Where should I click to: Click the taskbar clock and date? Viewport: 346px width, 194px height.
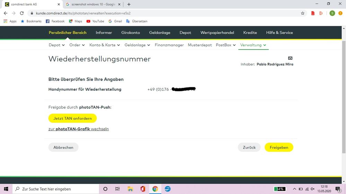pyautogui.click(x=324, y=189)
